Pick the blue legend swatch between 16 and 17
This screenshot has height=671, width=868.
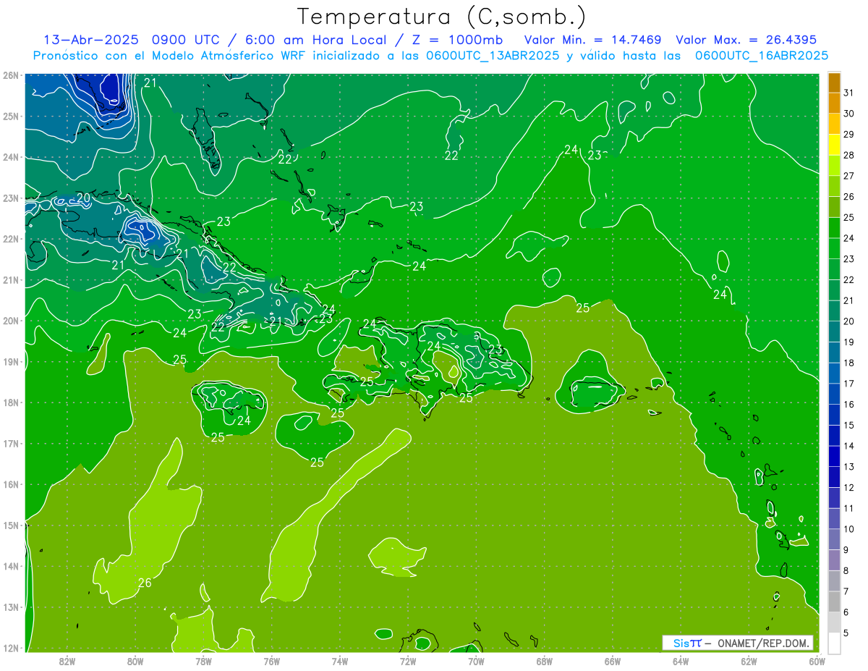[x=834, y=394]
